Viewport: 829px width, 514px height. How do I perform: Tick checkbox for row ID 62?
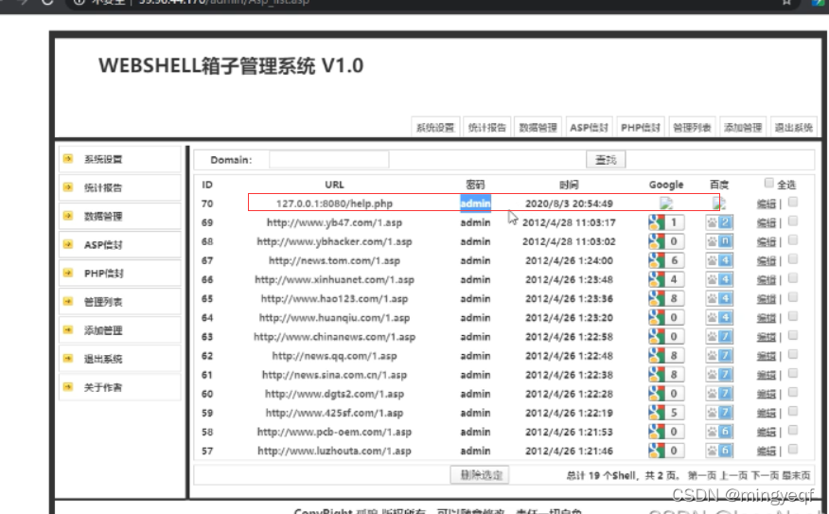793,354
